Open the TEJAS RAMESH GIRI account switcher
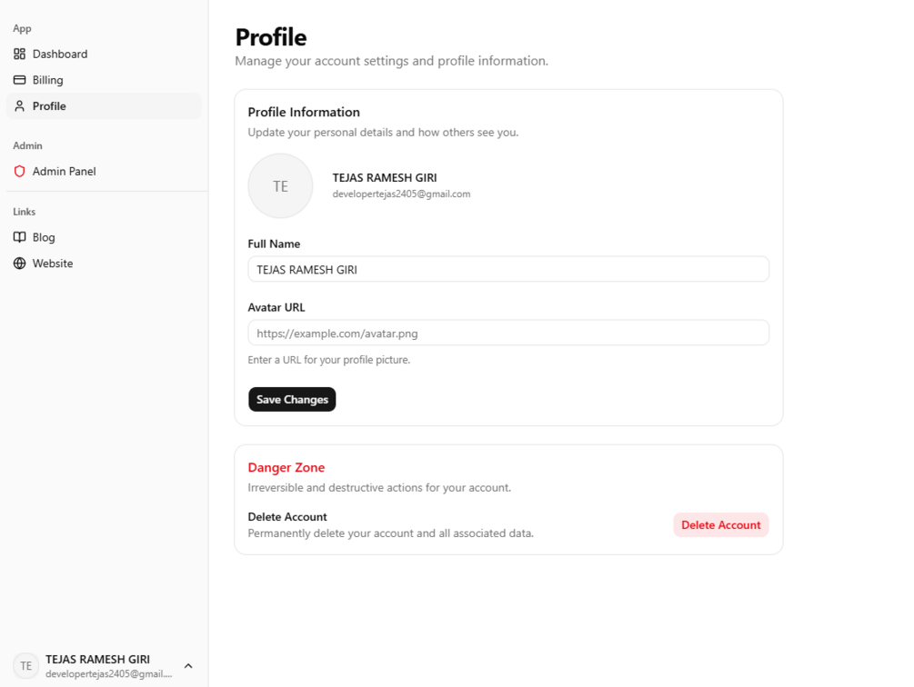Image resolution: width=914 pixels, height=687 pixels. [x=104, y=666]
